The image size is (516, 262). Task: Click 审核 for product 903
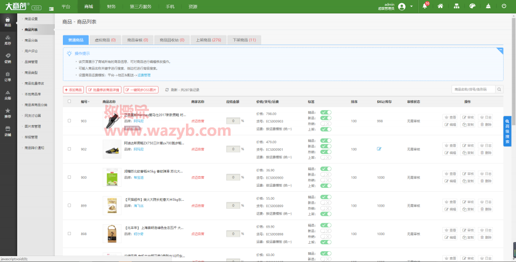[468, 117]
